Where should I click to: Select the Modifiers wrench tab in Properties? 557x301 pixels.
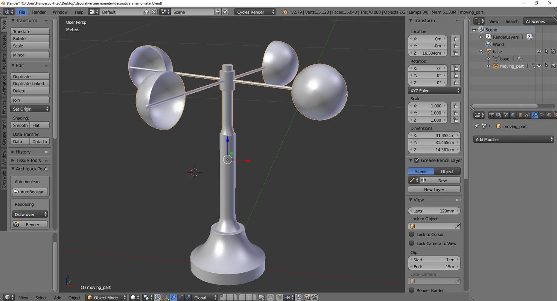[535, 115]
